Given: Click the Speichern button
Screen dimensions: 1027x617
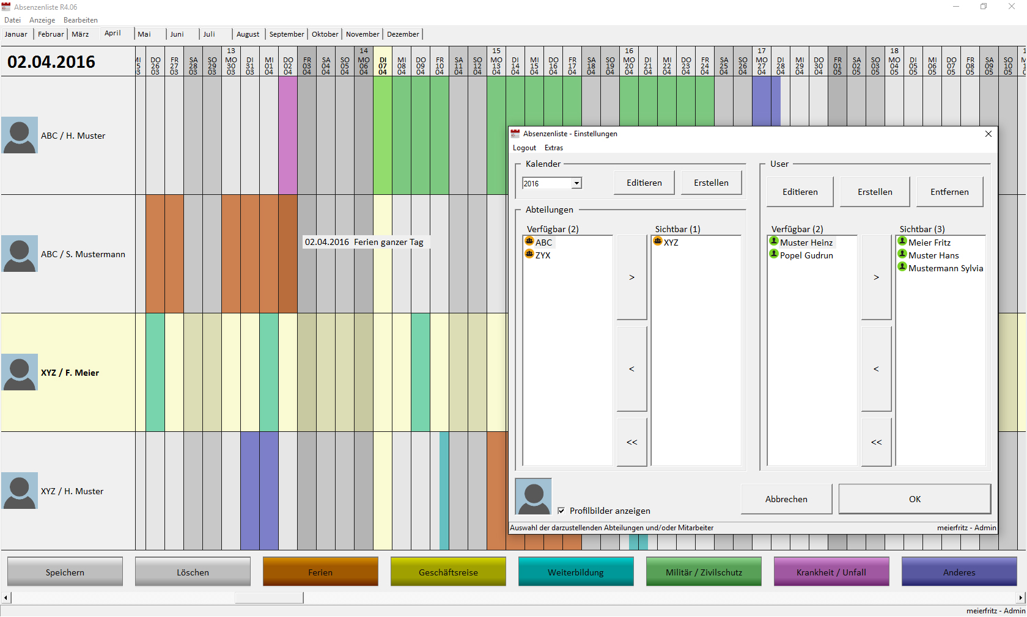Looking at the screenshot, I should 65,572.
